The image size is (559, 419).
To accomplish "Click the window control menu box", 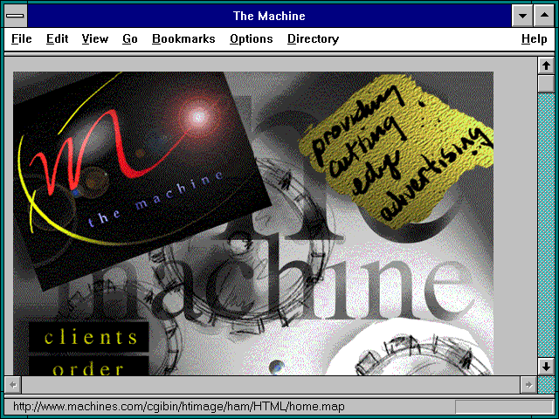I will 16,16.
